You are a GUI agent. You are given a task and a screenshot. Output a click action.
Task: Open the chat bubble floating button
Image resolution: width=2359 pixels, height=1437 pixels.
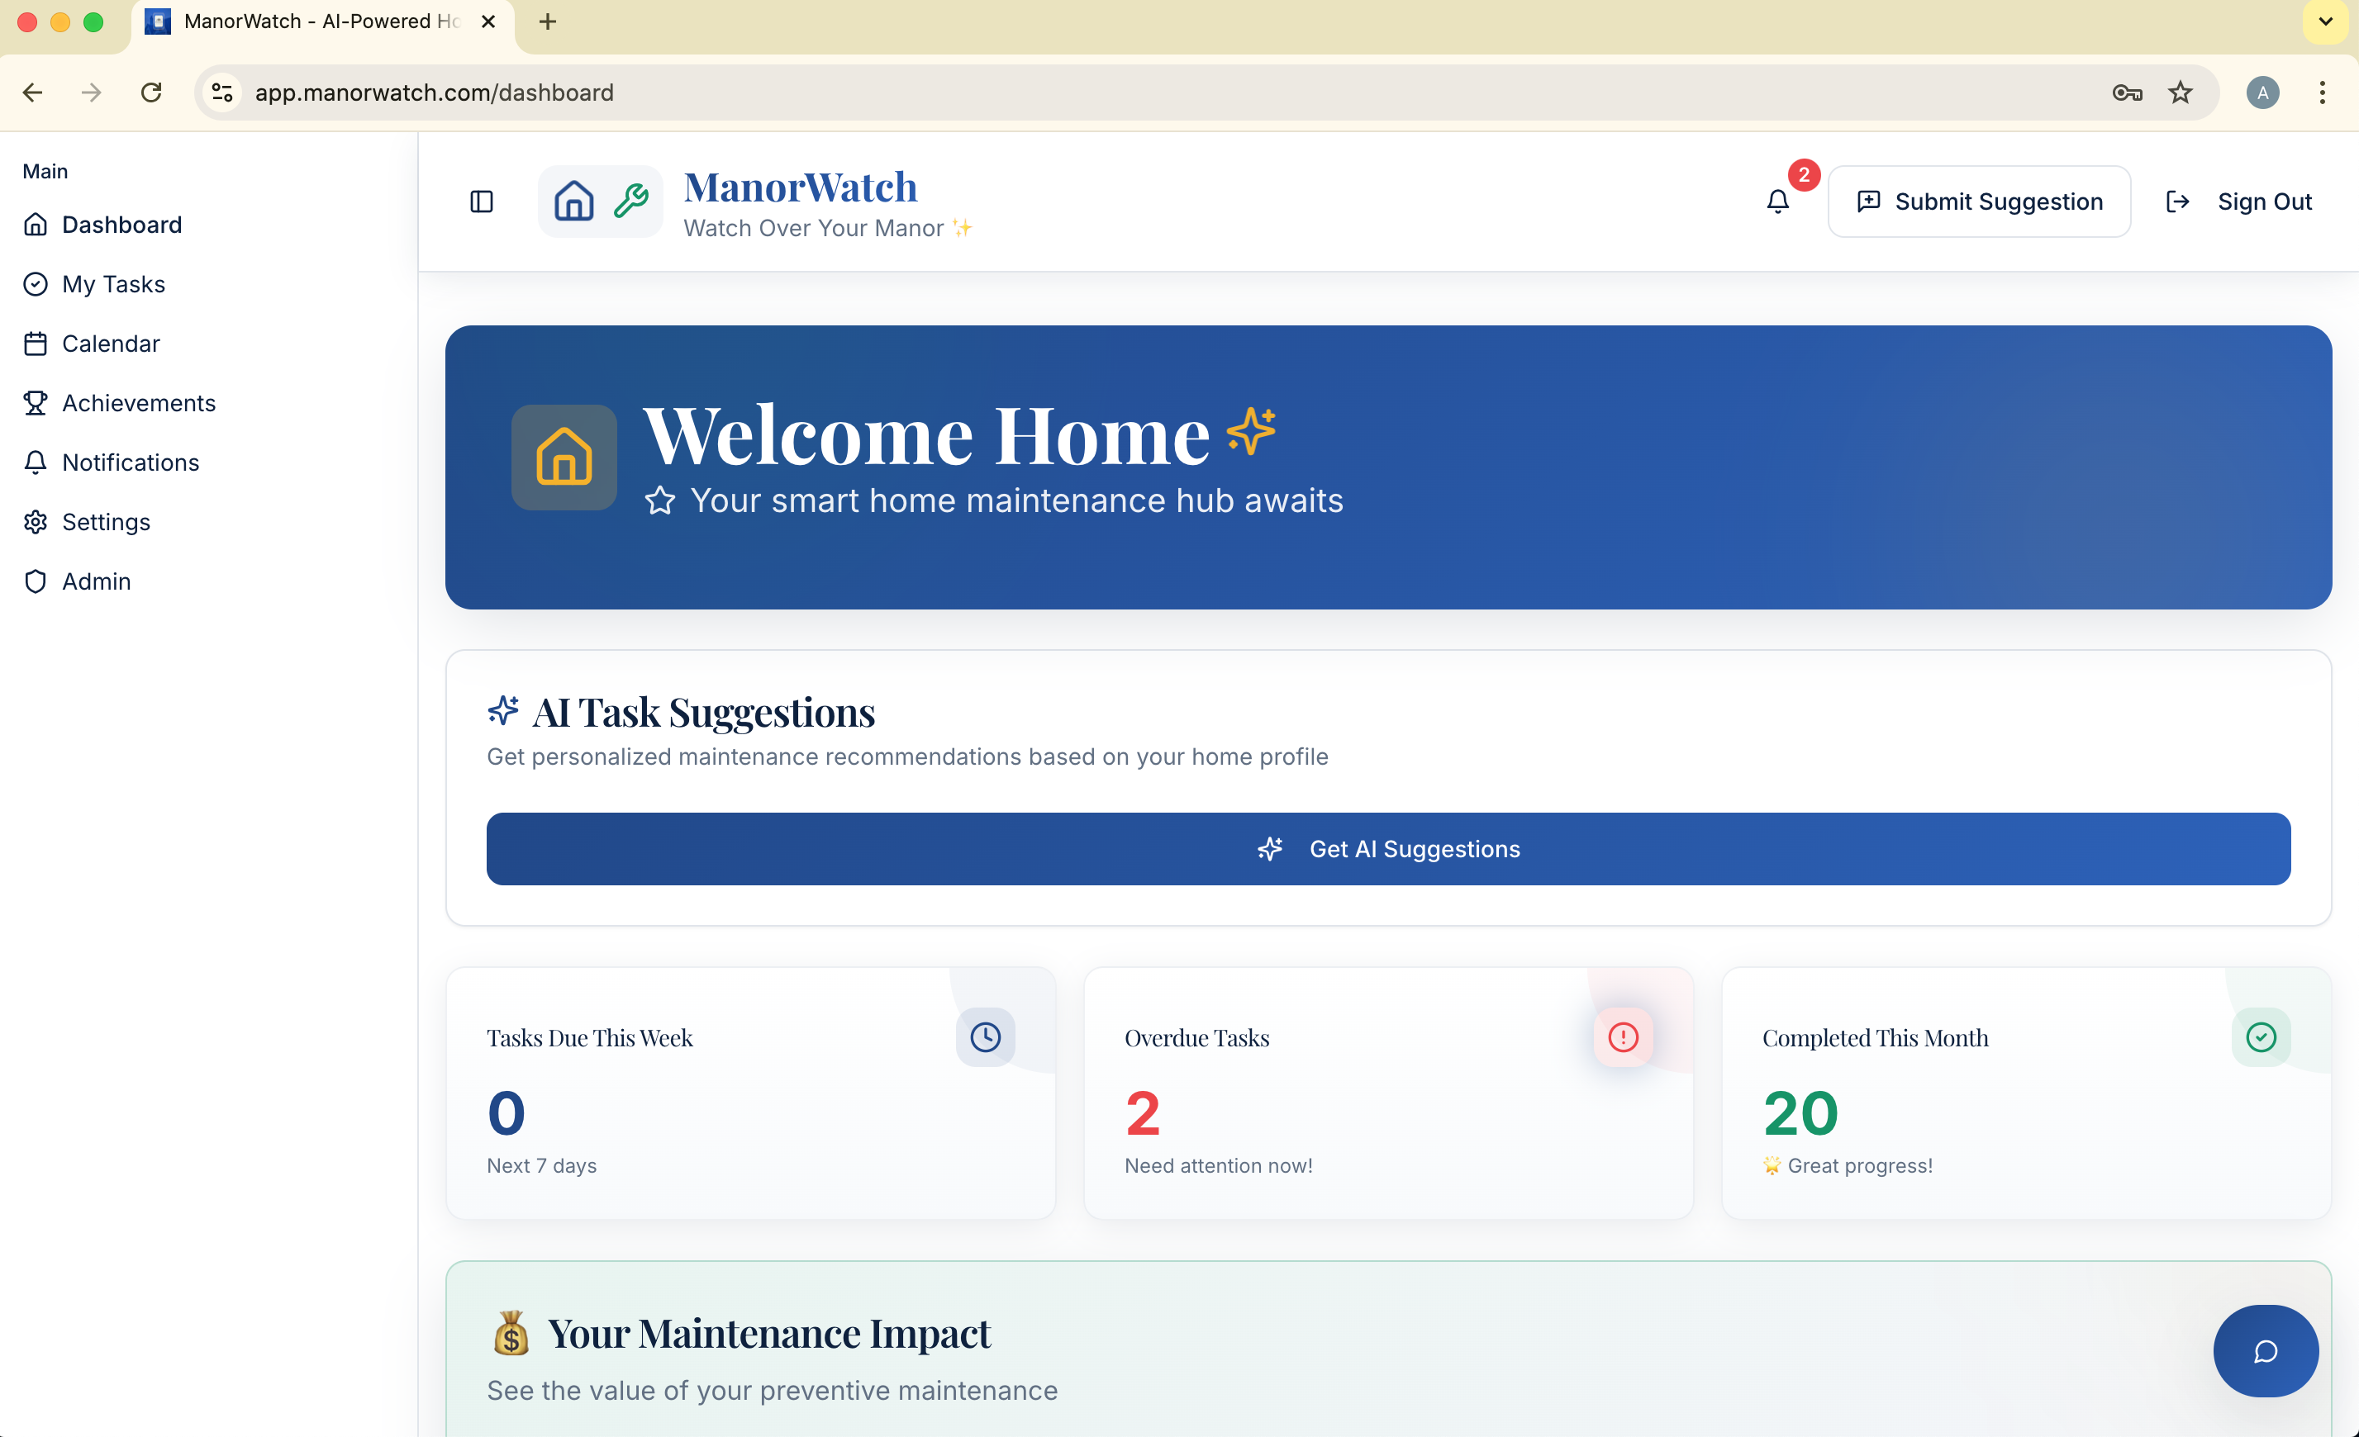[x=2265, y=1350]
